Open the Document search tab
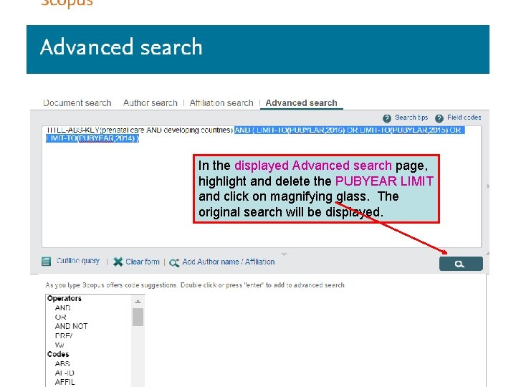This screenshot has height=387, width=516. click(77, 103)
